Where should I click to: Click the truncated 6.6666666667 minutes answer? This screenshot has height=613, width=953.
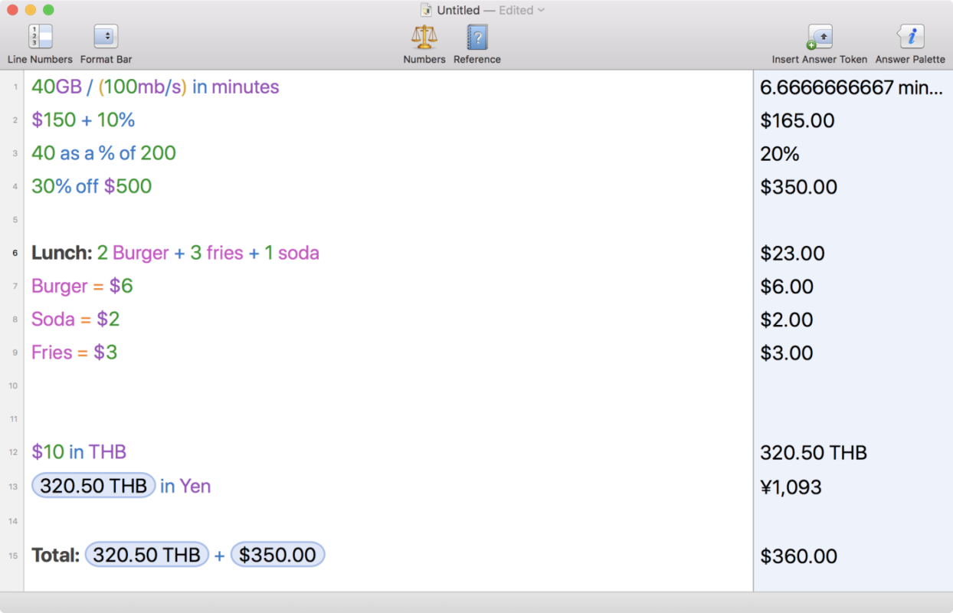[x=850, y=87]
